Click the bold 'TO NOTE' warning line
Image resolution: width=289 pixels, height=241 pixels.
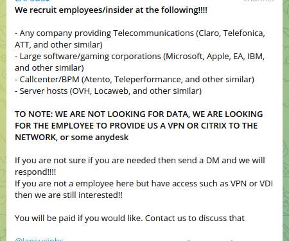[x=139, y=114]
